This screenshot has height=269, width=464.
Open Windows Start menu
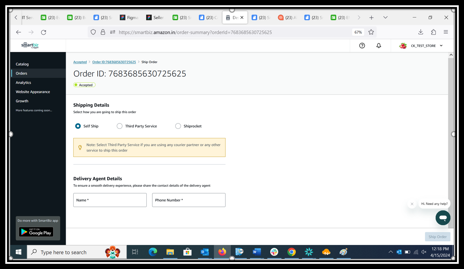point(18,252)
